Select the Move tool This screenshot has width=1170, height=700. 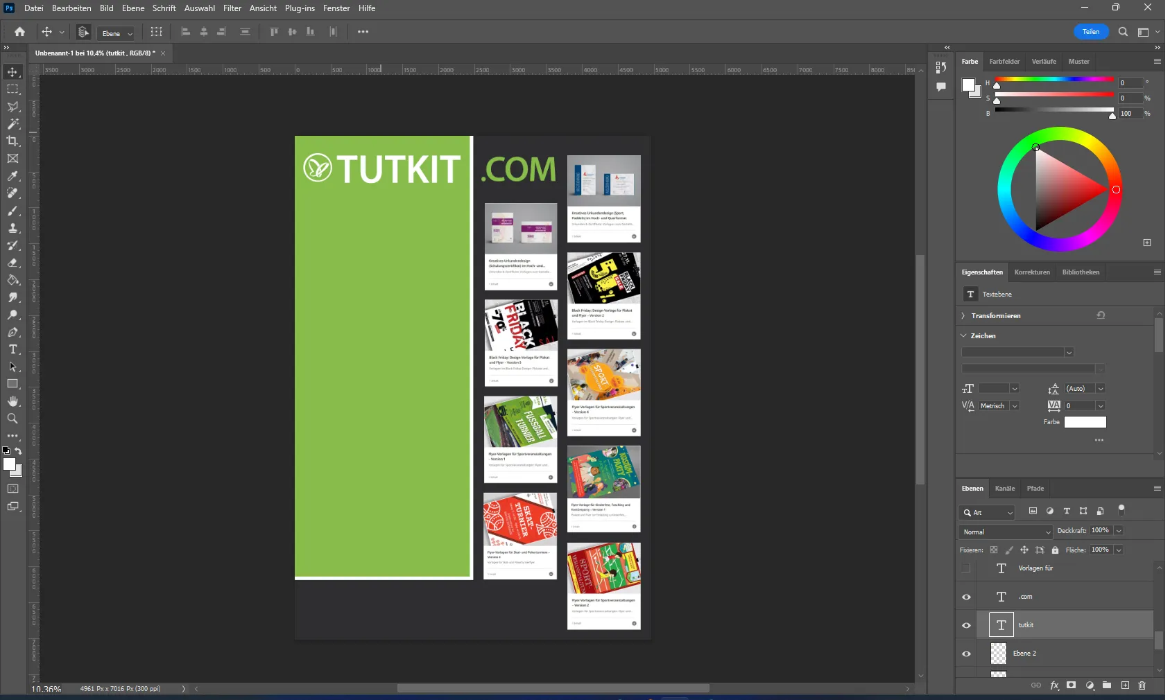pyautogui.click(x=12, y=72)
